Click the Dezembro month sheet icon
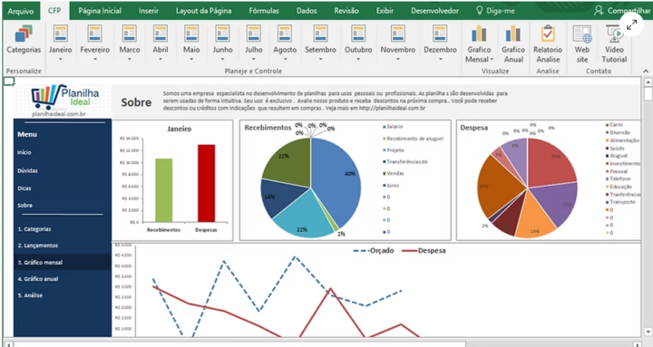This screenshot has width=653, height=347. 440,34
